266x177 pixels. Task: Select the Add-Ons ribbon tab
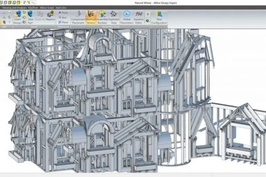61,8
